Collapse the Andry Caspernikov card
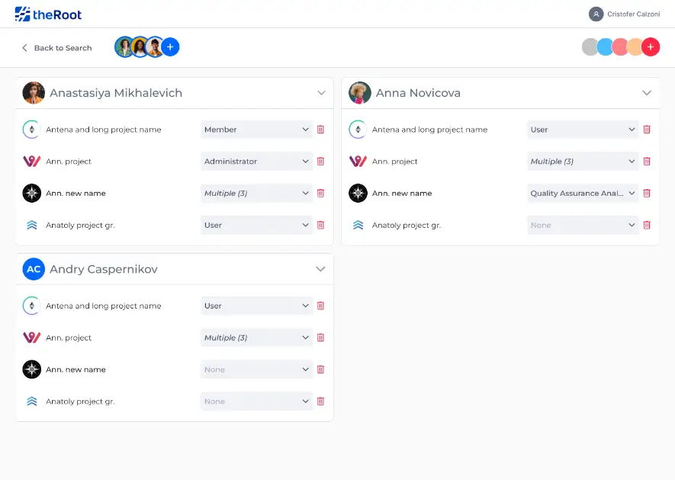This screenshot has width=675, height=480. pyautogui.click(x=320, y=270)
